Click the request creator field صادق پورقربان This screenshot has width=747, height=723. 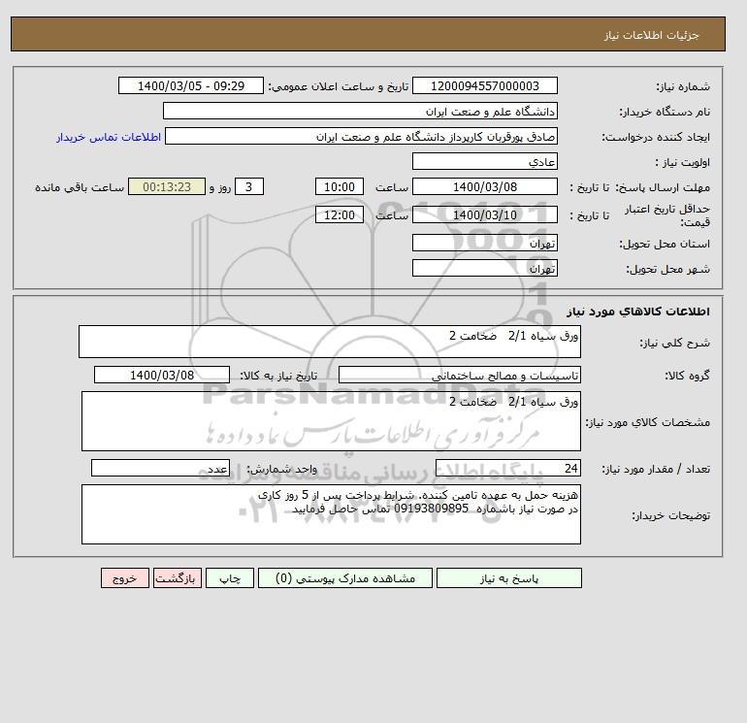[x=361, y=136]
